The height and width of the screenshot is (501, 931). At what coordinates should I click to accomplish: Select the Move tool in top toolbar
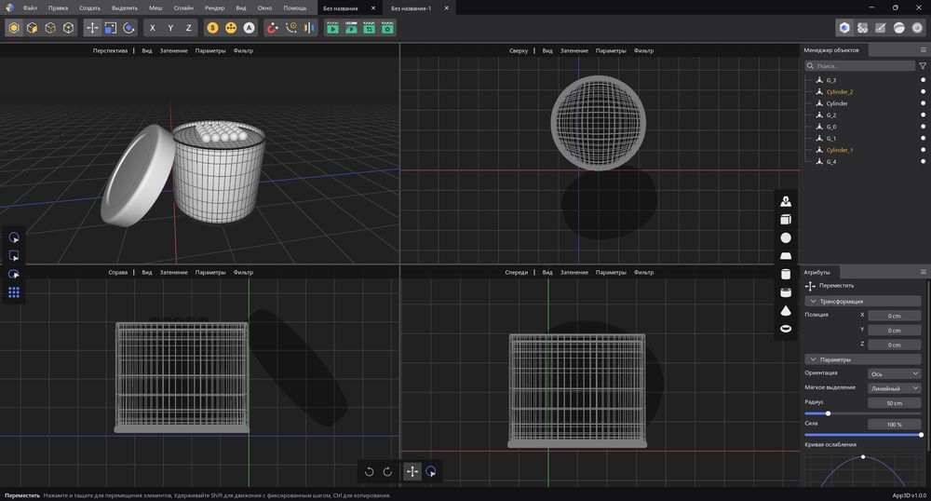tap(92, 28)
